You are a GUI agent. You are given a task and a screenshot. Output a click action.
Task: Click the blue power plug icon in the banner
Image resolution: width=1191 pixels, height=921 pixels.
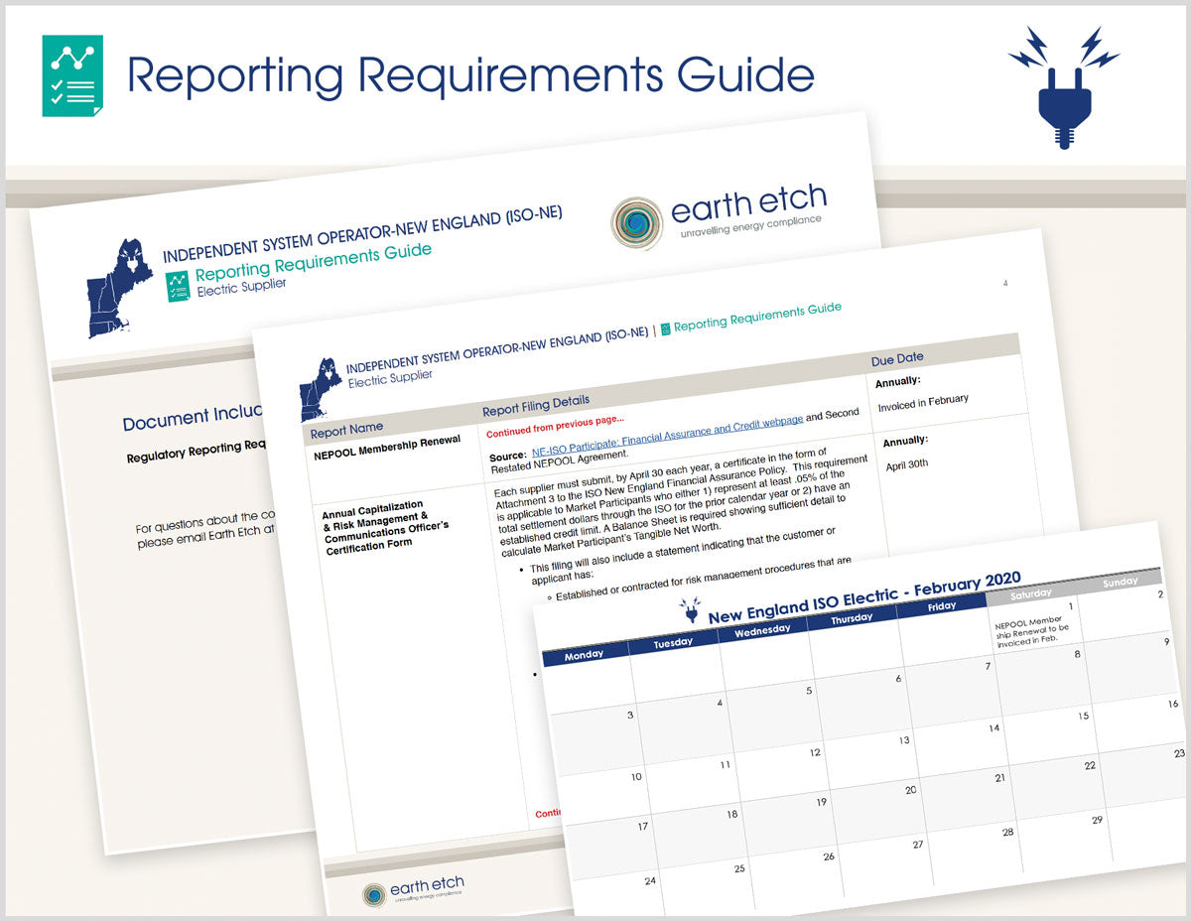coord(1063,87)
